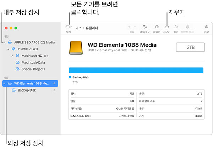213x148 pixels.
Task: Click the 검사/복구 (First Aid) toolbar icon
Action: tap(144, 27)
